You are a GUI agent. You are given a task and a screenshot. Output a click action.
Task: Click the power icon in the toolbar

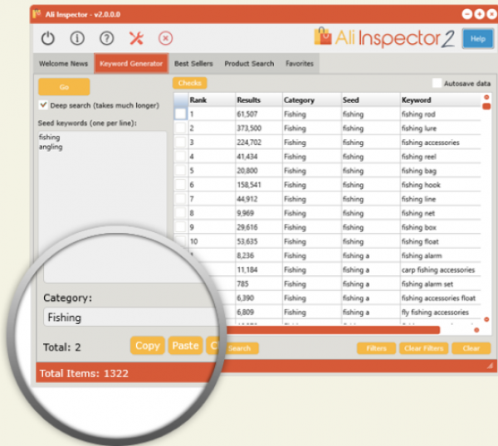coord(48,38)
